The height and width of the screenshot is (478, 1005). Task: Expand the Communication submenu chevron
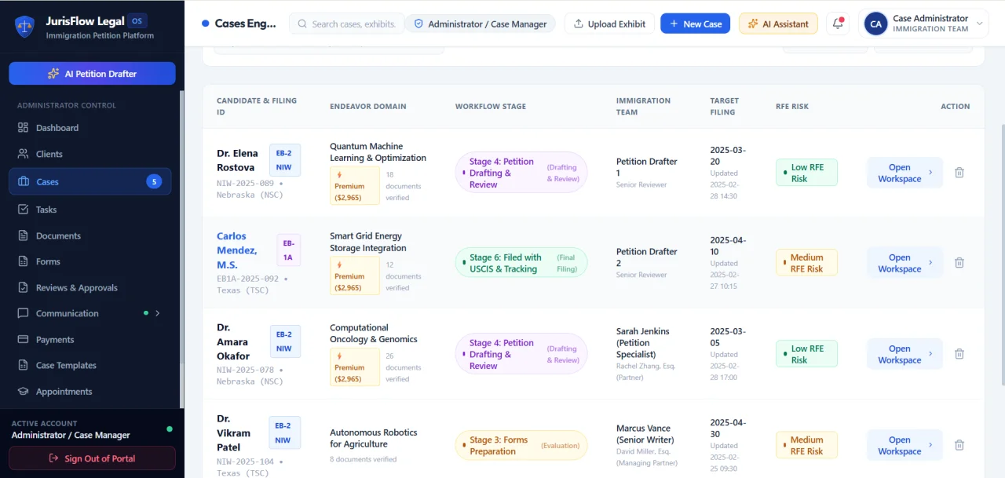click(158, 313)
